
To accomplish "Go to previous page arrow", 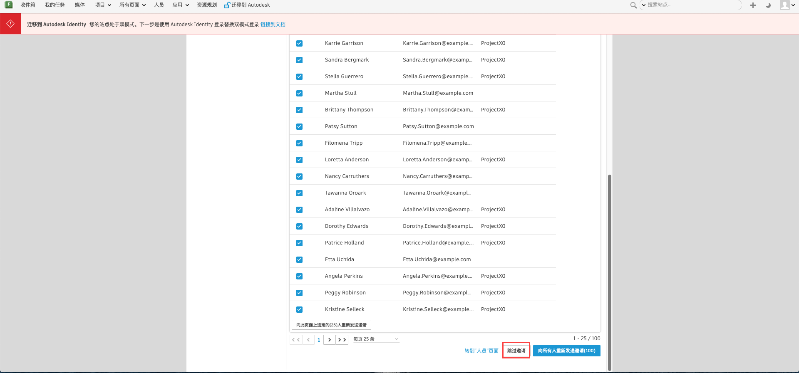I will (x=308, y=340).
